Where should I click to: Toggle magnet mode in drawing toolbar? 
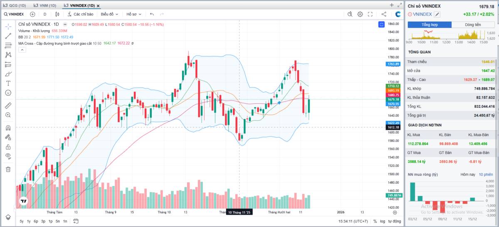8,128
